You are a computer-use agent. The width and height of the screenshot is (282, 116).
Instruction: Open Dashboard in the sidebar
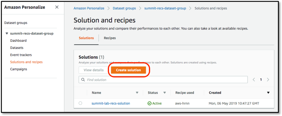point(18,41)
